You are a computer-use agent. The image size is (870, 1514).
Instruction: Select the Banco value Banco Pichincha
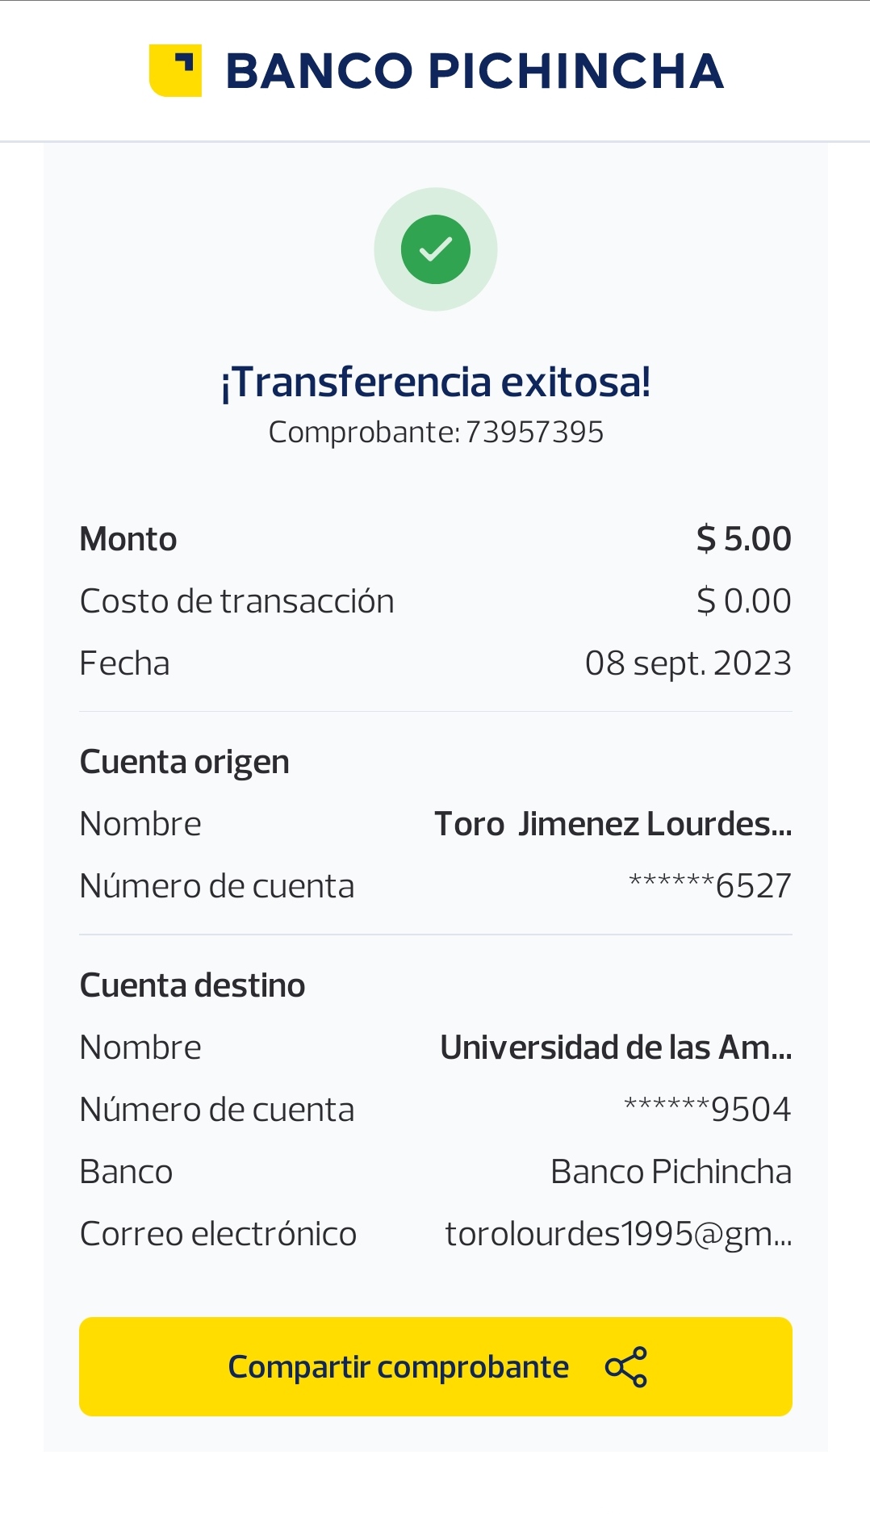(671, 1172)
